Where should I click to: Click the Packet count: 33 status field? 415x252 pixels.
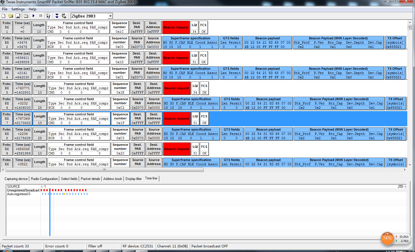pyautogui.click(x=22, y=246)
